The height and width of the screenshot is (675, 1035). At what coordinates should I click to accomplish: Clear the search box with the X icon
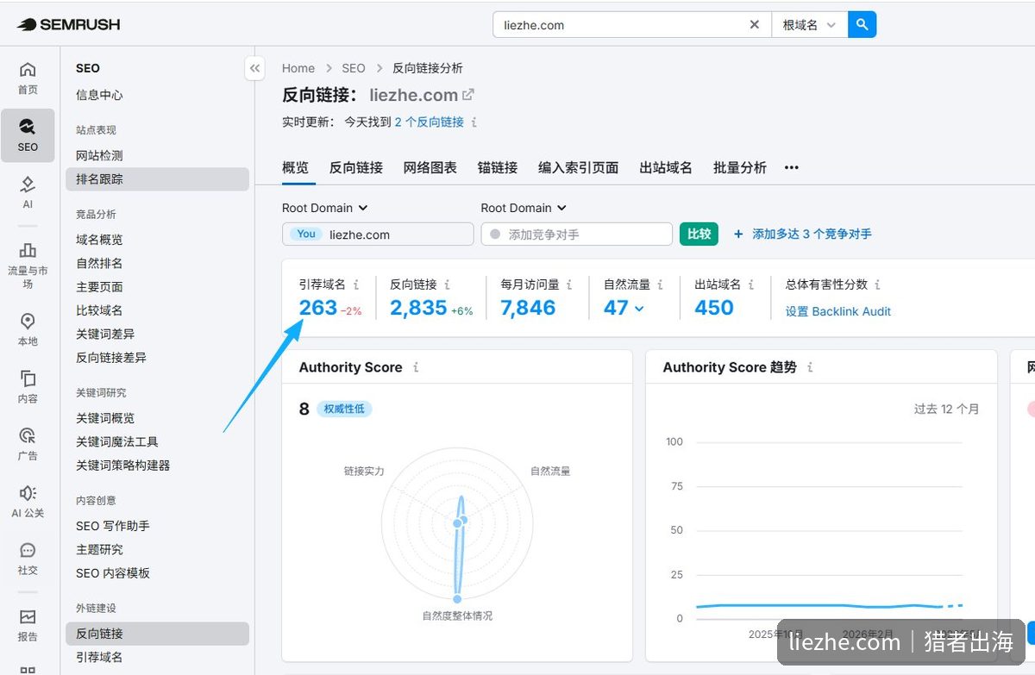pos(755,25)
